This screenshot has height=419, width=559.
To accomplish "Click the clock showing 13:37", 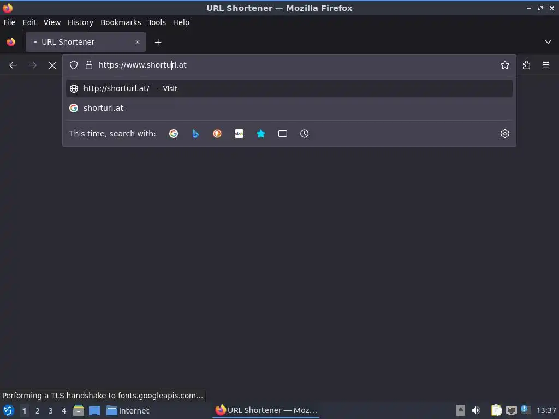I will pyautogui.click(x=546, y=410).
